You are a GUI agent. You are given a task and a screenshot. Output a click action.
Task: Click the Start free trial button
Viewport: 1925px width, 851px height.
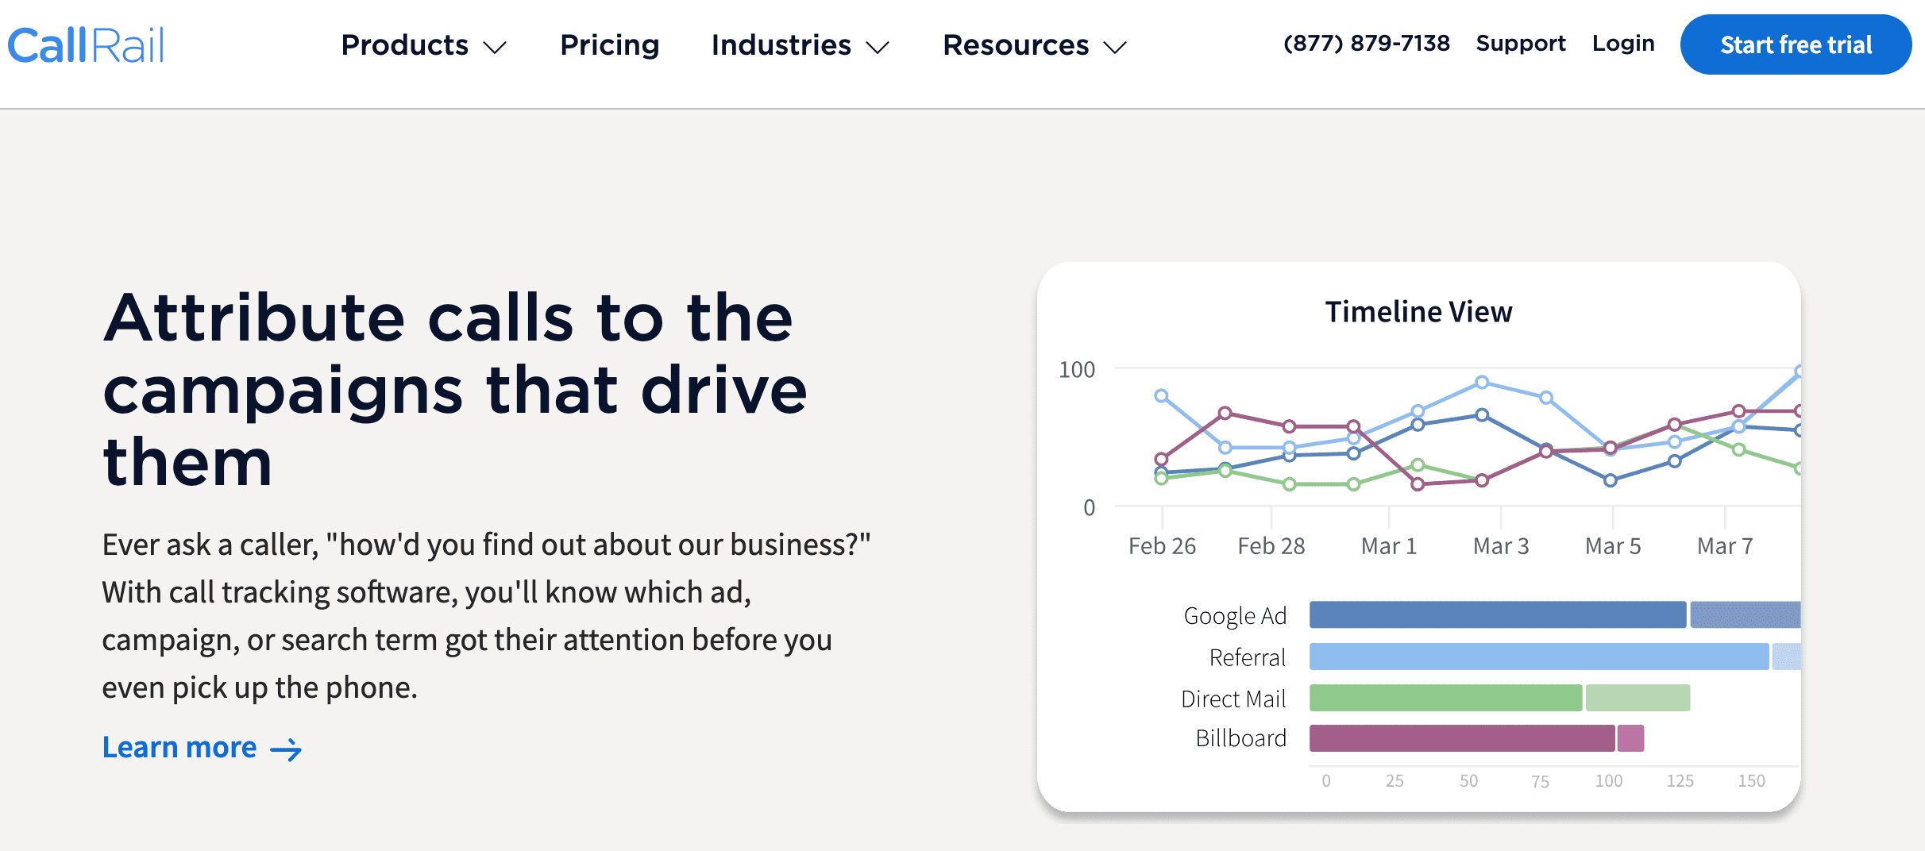point(1796,44)
